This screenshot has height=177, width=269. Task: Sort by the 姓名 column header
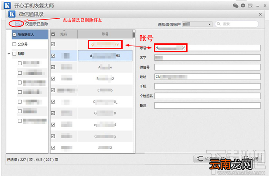[x=64, y=34]
